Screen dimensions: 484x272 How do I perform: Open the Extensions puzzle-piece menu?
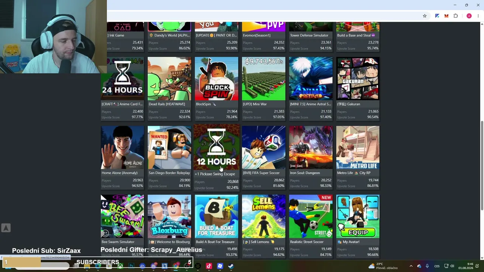click(x=456, y=16)
